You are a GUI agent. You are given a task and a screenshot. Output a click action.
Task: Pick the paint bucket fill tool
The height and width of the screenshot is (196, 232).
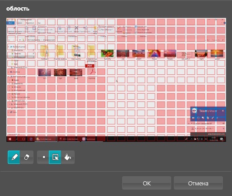pyautogui.click(x=68, y=157)
